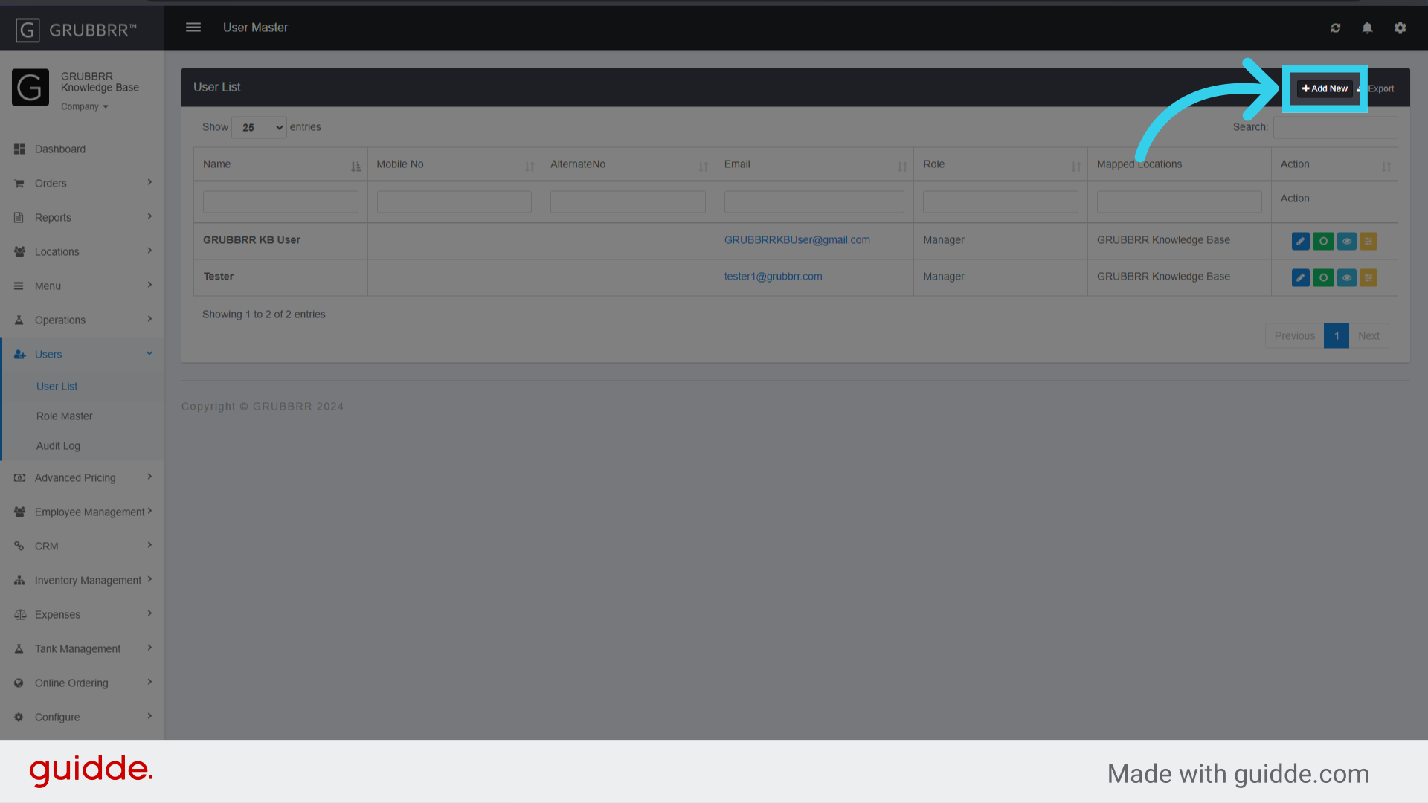Open the Company dropdown
1428x803 pixels.
(85, 107)
